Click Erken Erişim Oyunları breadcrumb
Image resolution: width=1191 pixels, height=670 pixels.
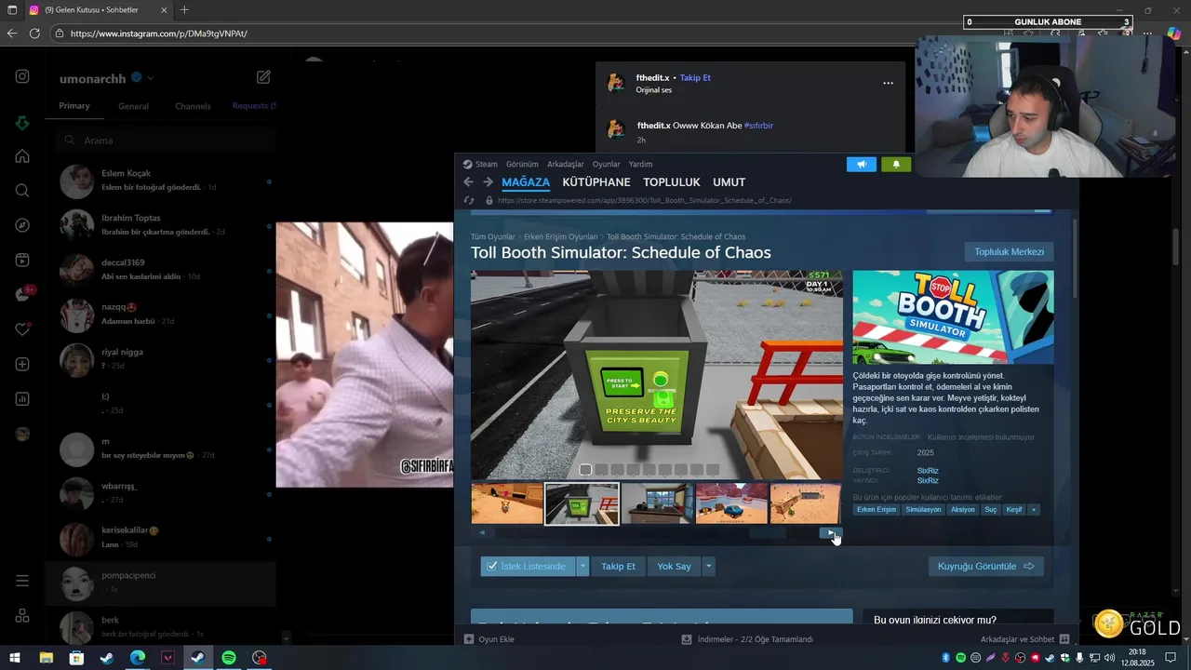(x=560, y=237)
